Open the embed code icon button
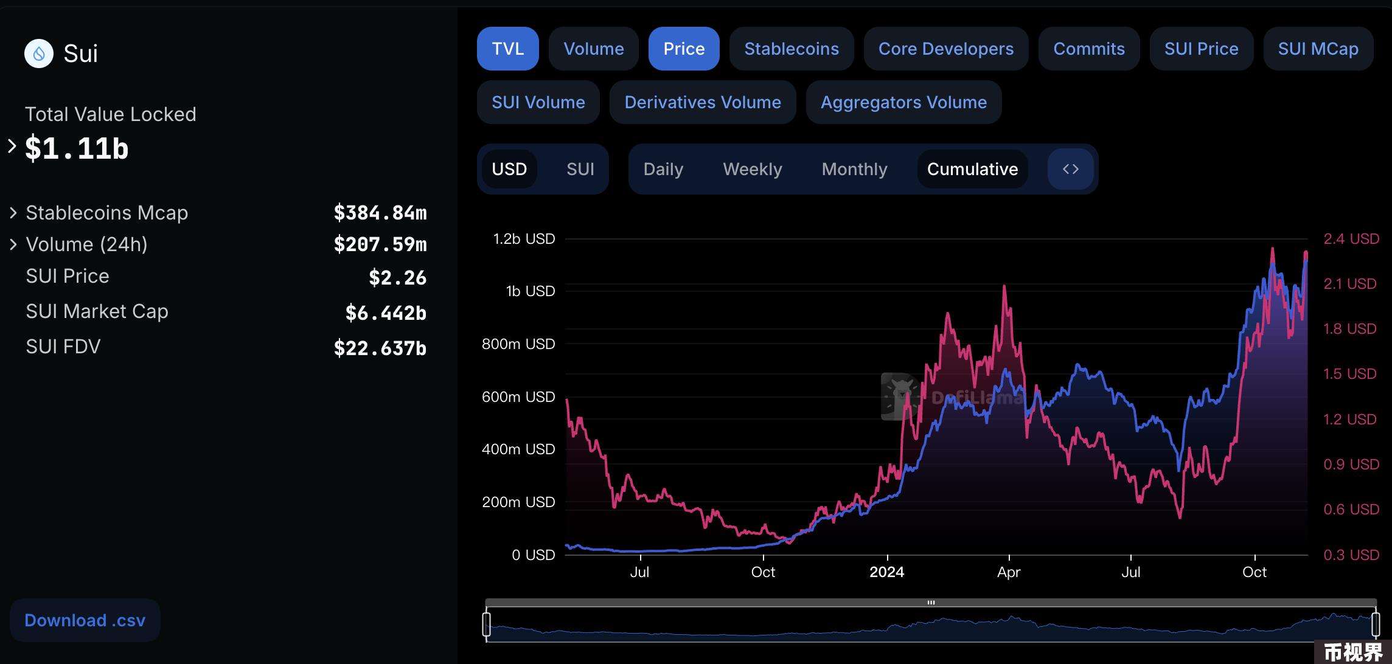This screenshot has height=664, width=1392. [1071, 169]
